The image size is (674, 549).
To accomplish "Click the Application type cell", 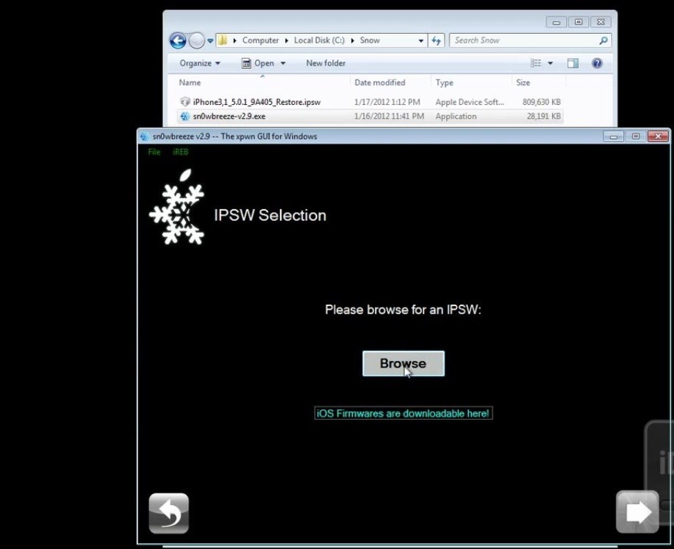I will tap(456, 116).
